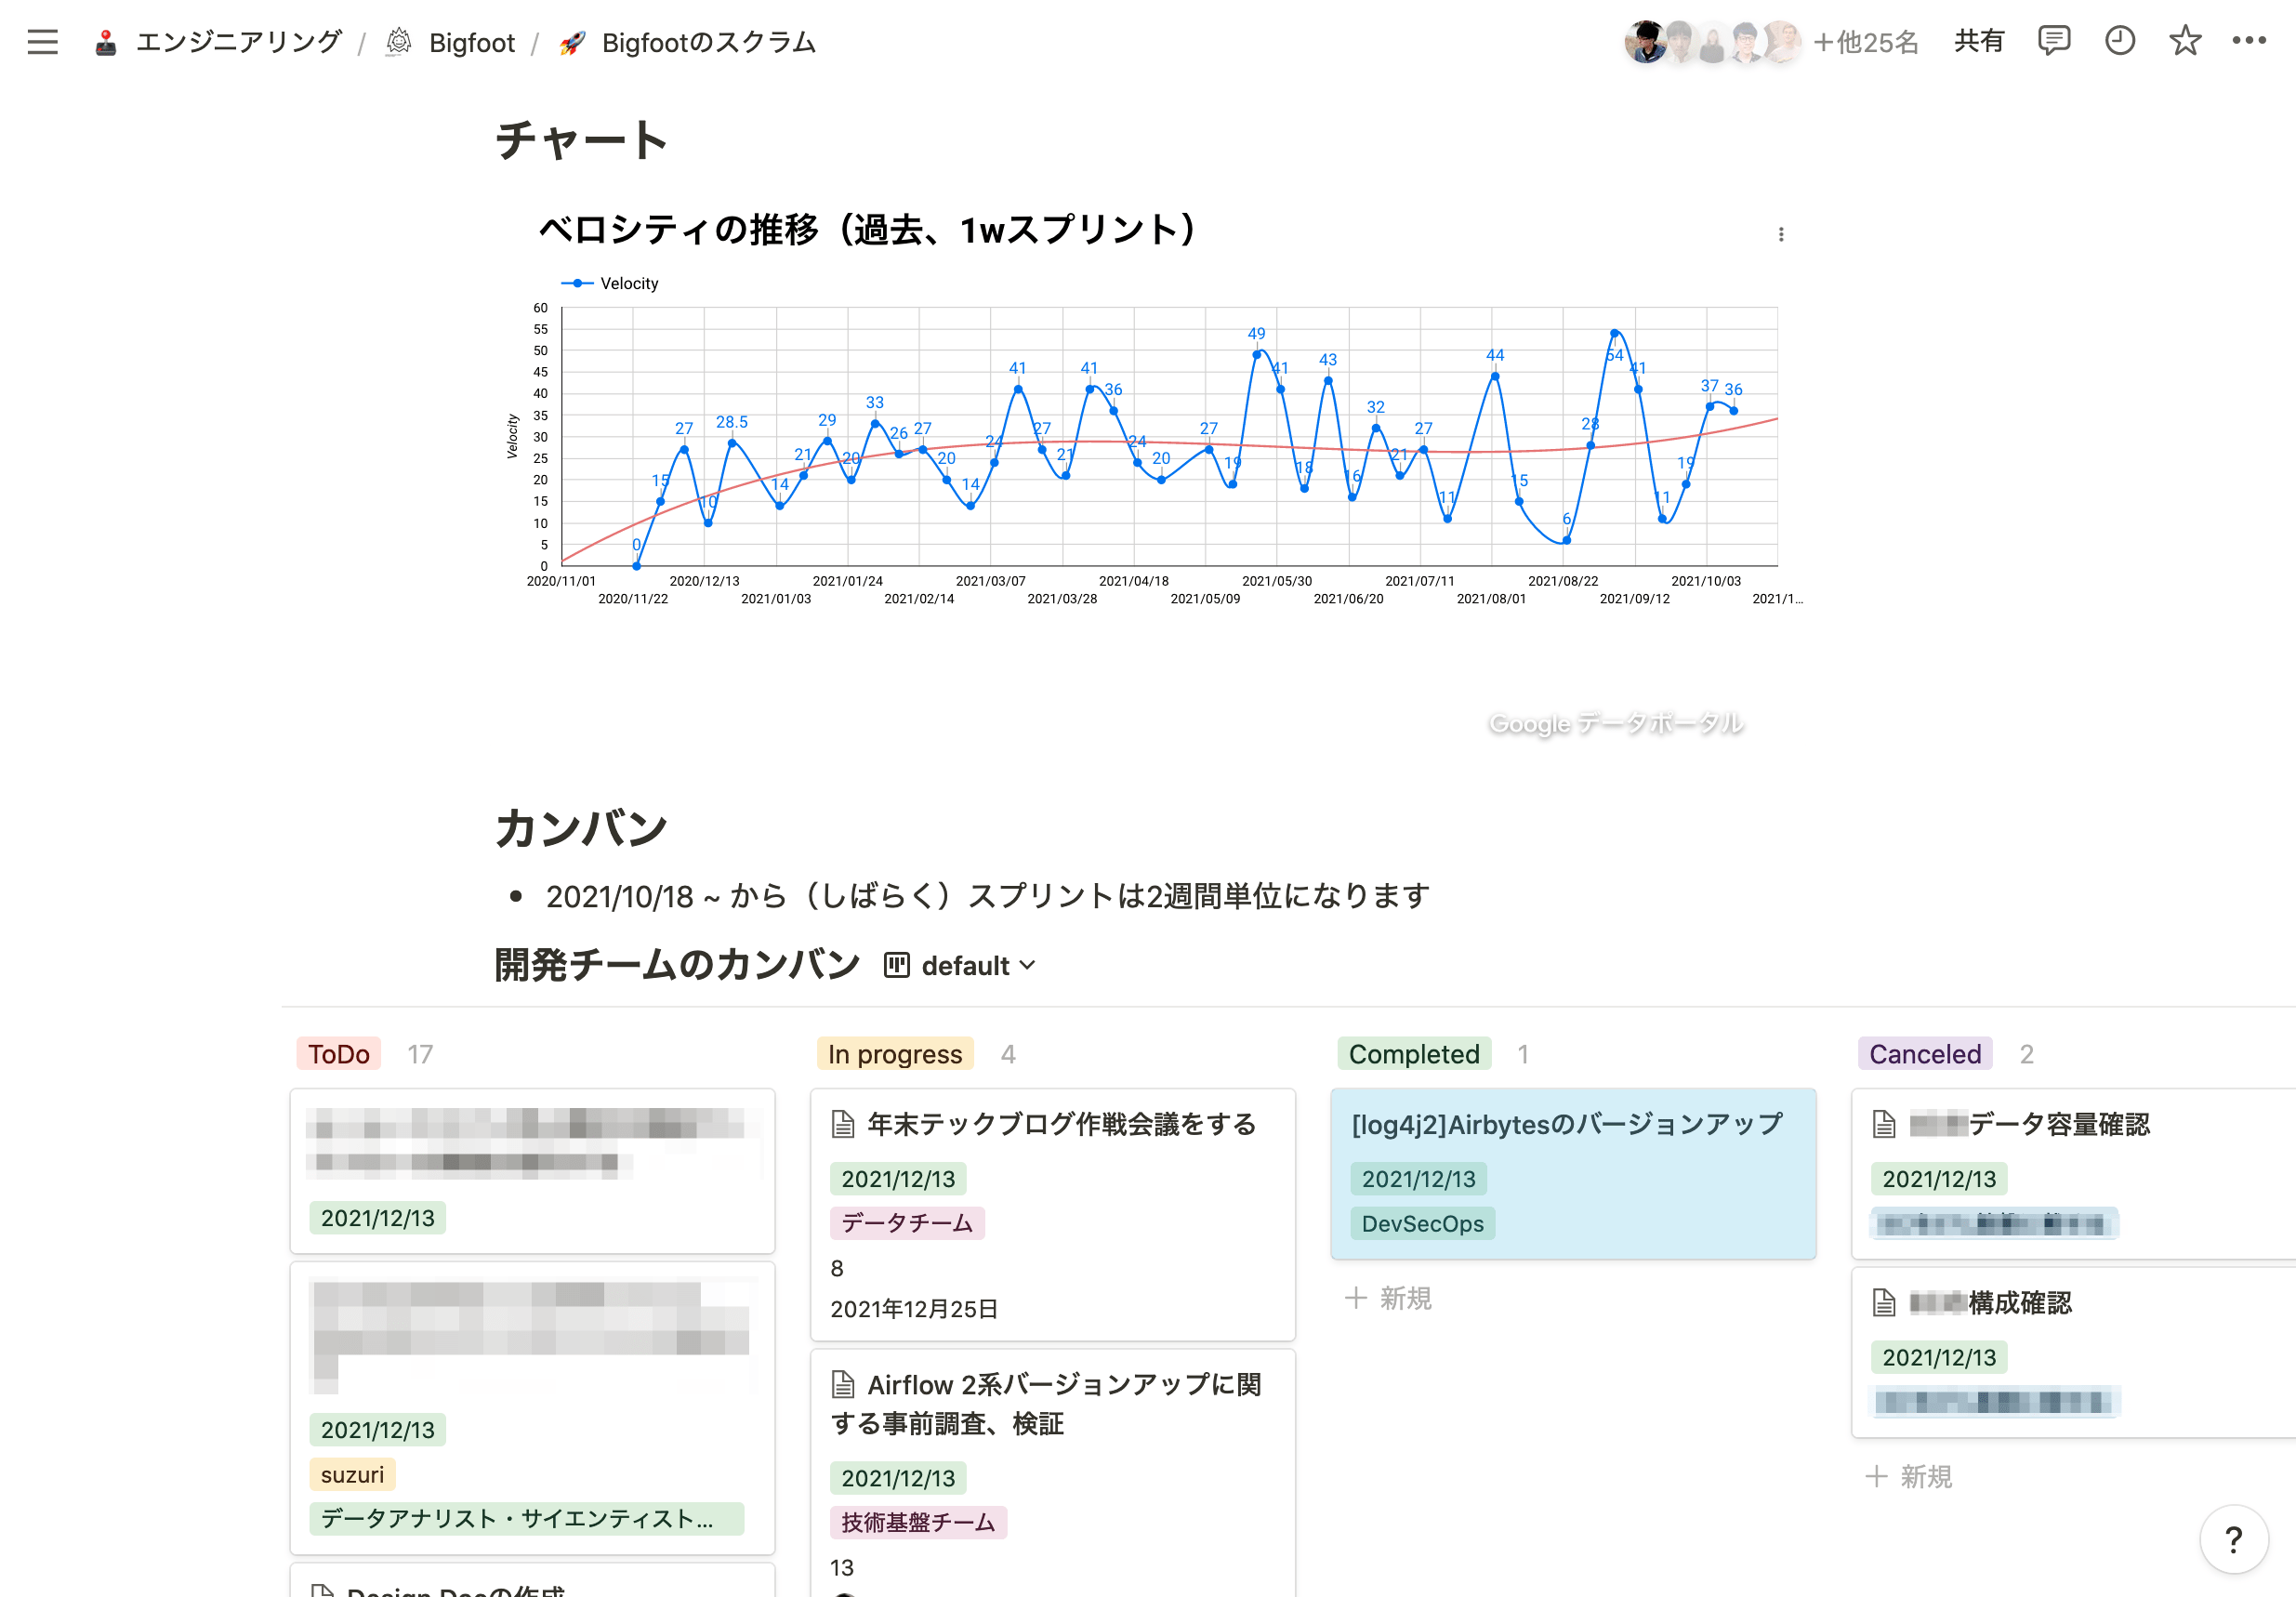Click ＋他25名 to view all members
Screen dimensions: 2296x1597
[1866, 42]
